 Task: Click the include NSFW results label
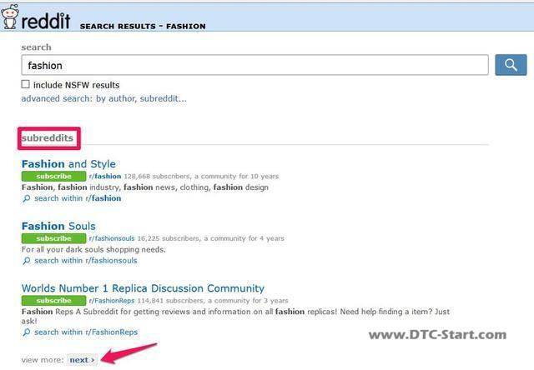coord(76,85)
